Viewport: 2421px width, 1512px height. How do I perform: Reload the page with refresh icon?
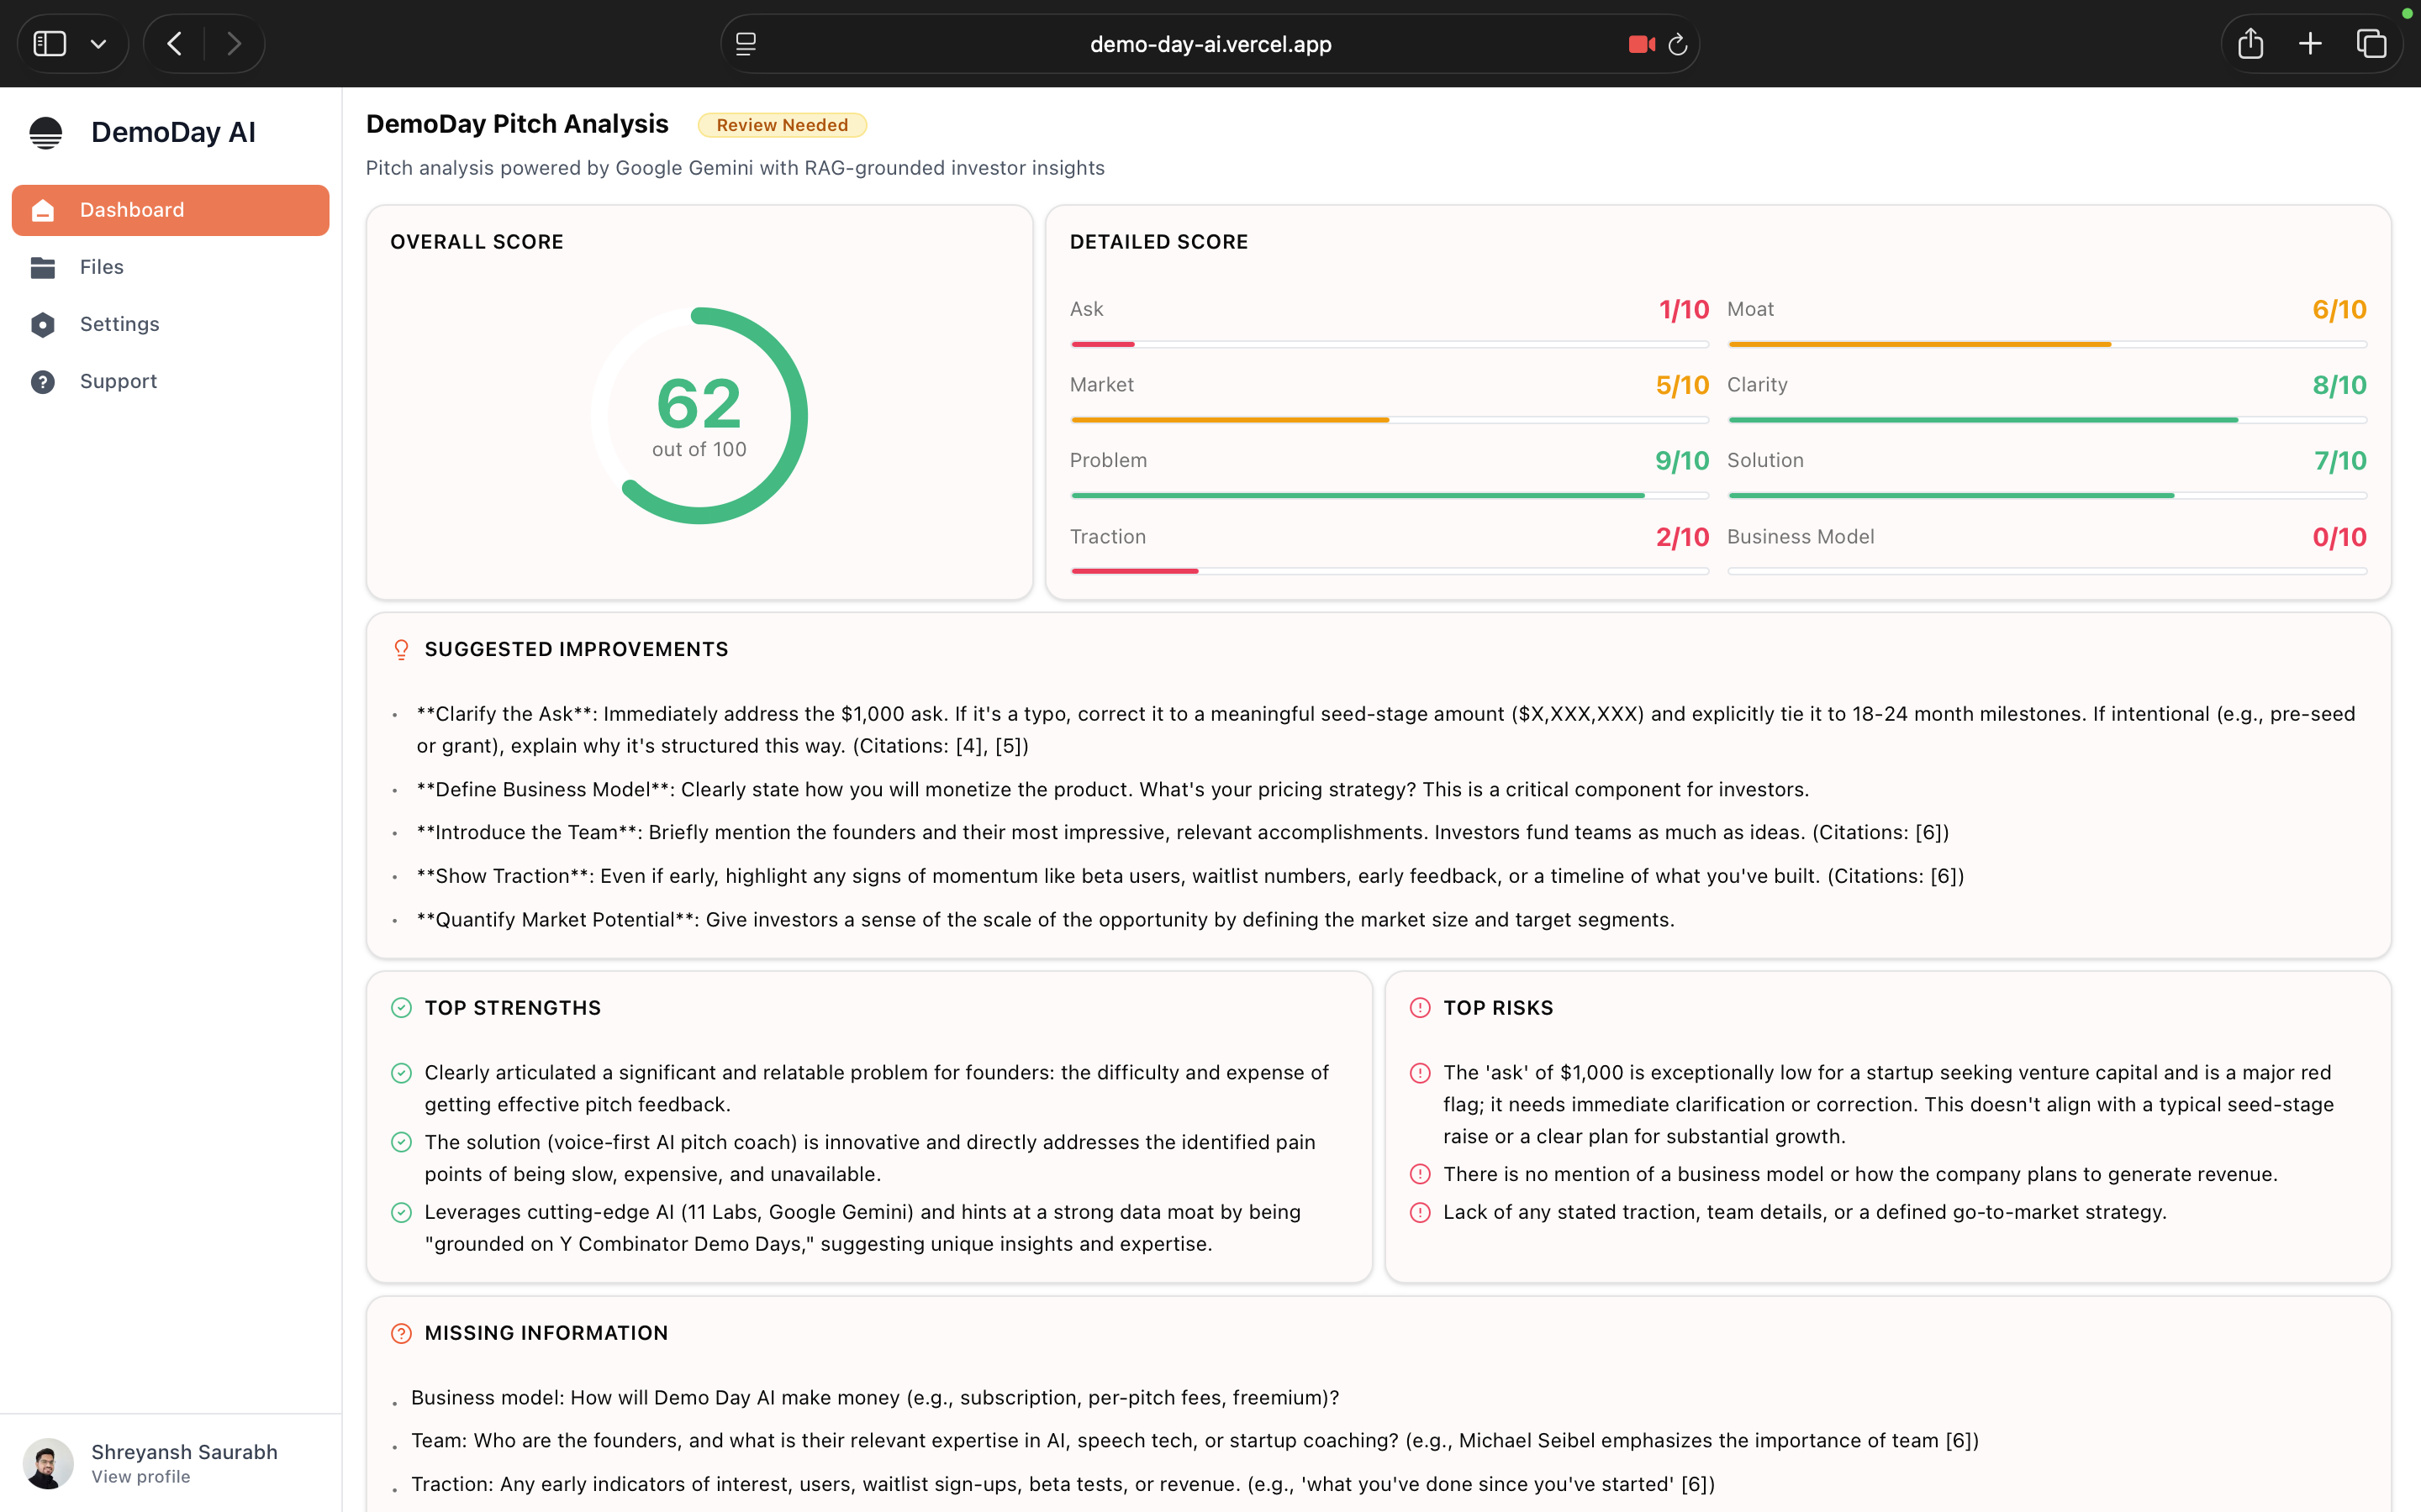point(1678,44)
